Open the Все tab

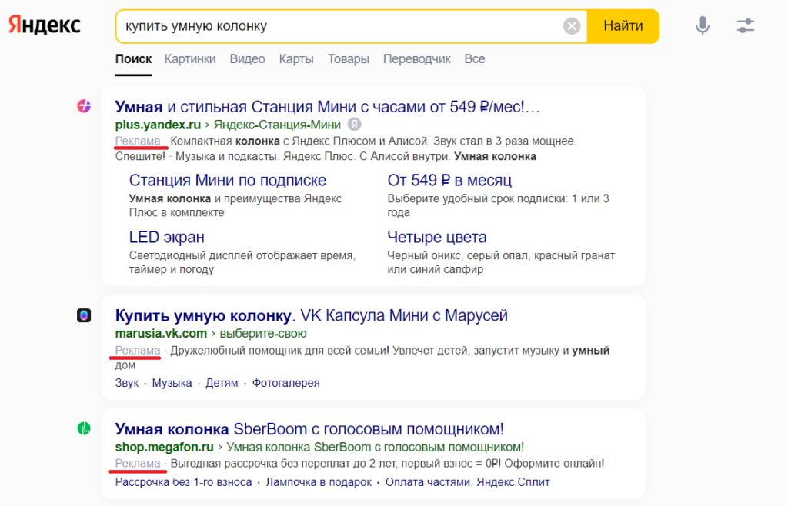pos(474,58)
